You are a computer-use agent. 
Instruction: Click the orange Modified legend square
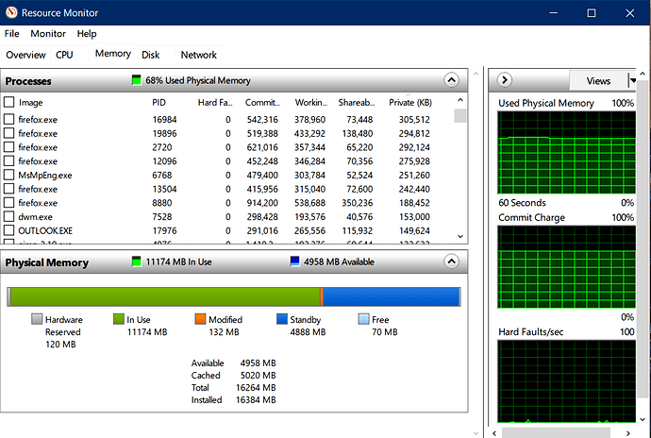200,320
